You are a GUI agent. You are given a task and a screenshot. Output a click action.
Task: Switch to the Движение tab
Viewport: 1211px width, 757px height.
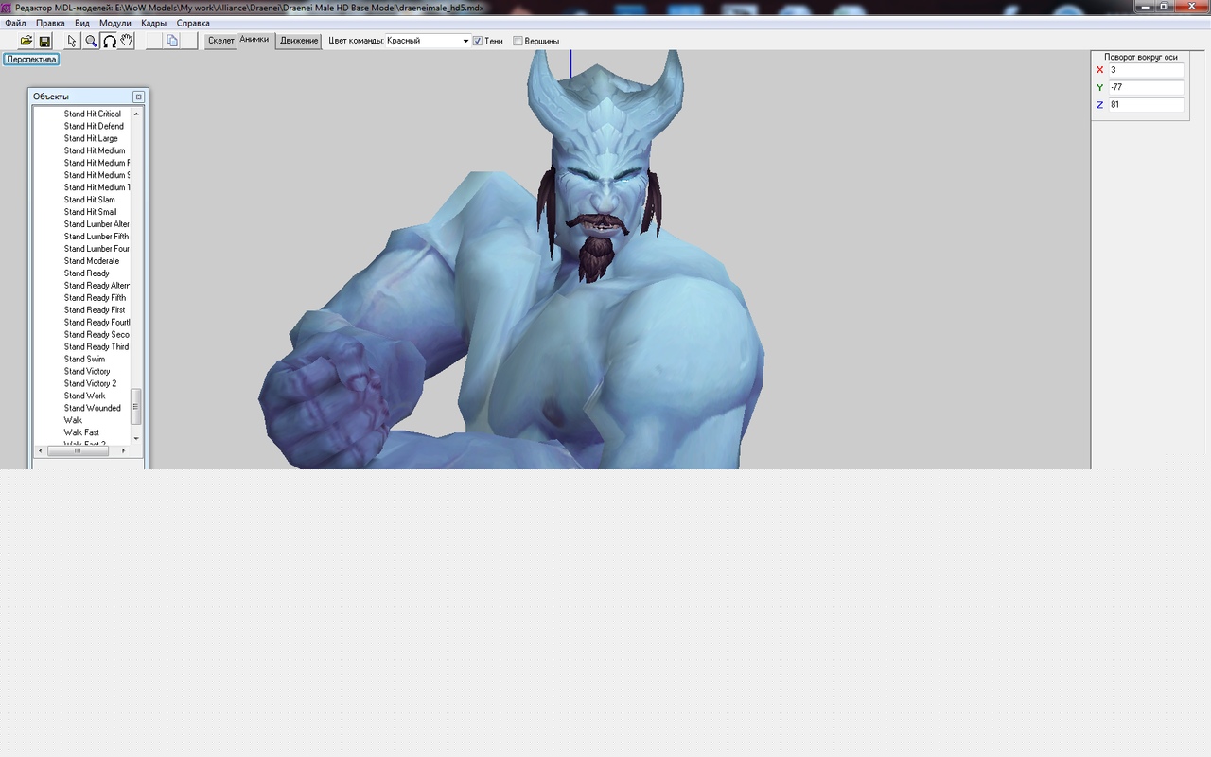[299, 41]
